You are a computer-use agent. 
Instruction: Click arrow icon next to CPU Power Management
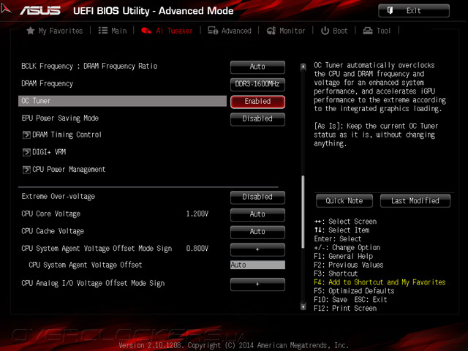[26, 170]
